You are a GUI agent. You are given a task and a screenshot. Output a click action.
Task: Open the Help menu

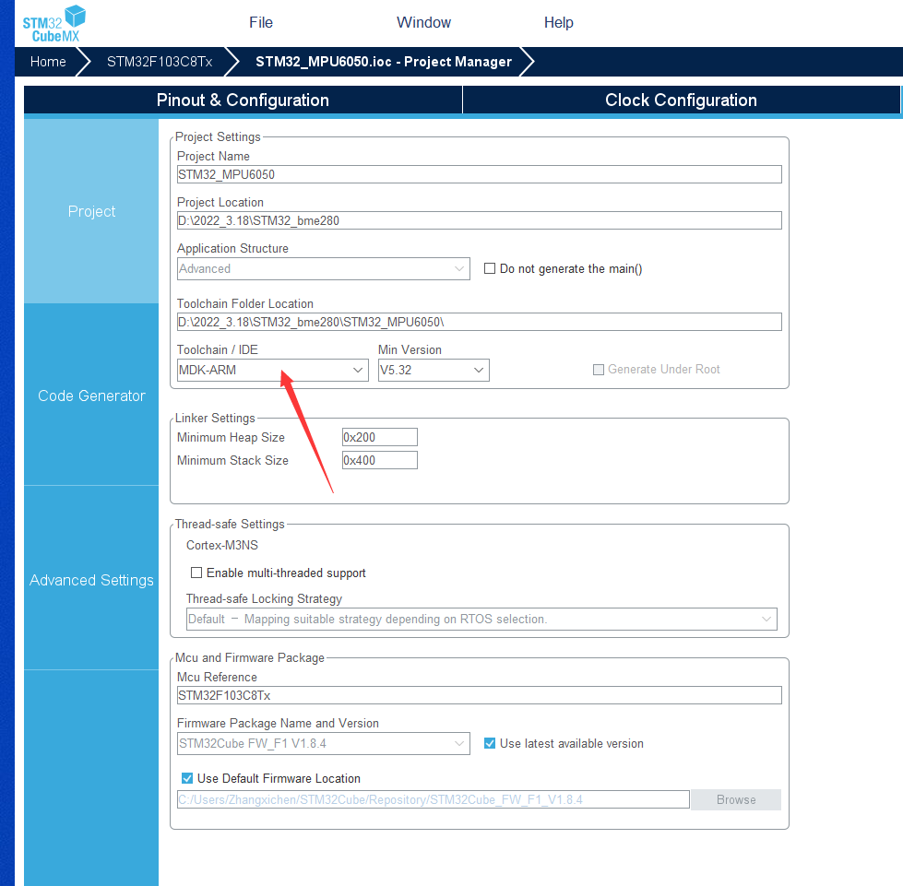coord(559,22)
